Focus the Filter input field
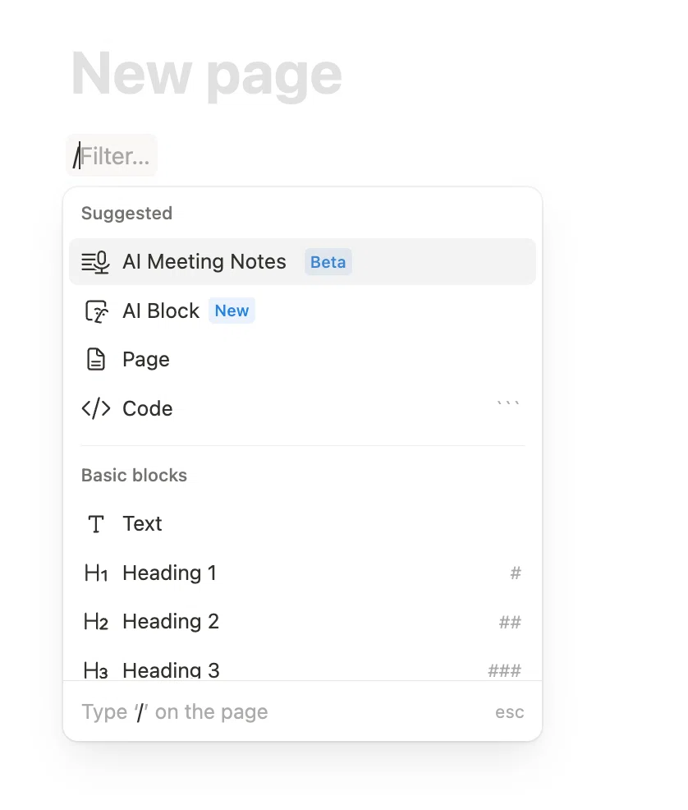This screenshot has height=810, width=688. [112, 155]
